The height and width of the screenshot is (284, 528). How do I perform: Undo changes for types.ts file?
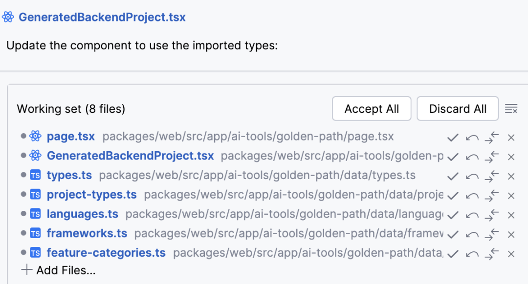tap(472, 176)
